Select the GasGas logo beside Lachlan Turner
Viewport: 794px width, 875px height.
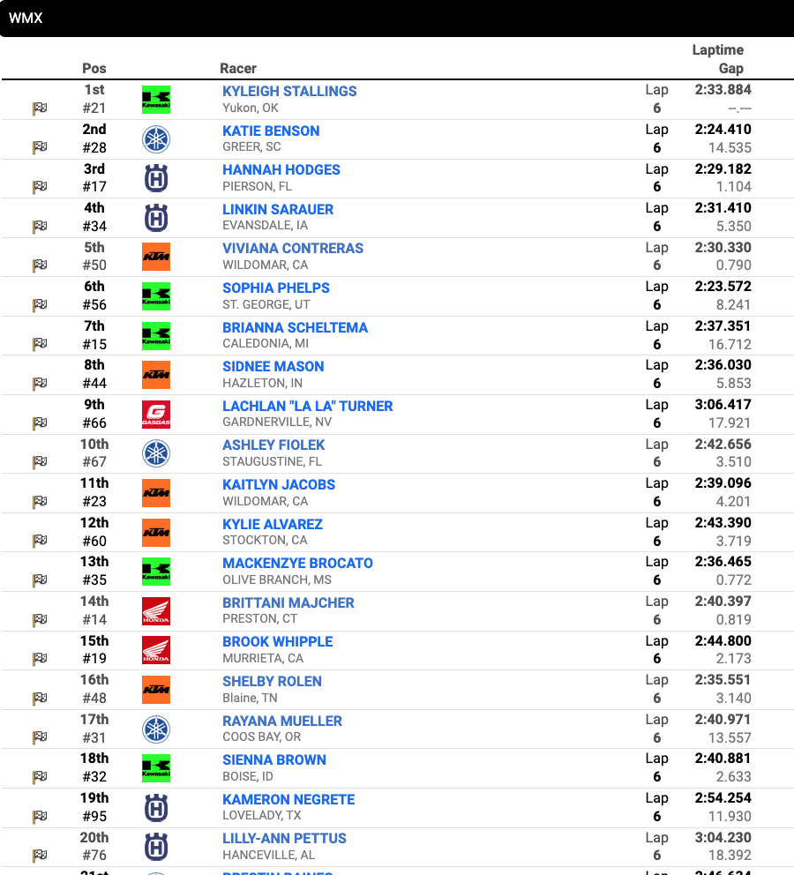point(156,414)
